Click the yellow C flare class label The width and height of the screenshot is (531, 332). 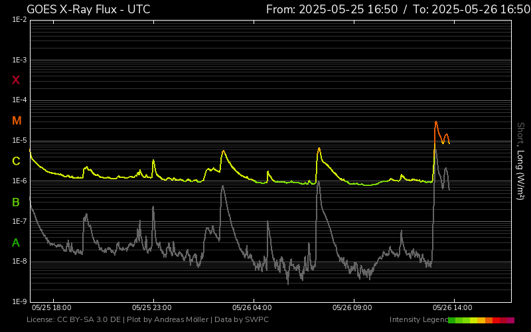16,161
